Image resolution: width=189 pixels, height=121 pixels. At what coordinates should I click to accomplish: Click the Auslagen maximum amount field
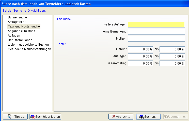pyautogui.click(x=172, y=56)
